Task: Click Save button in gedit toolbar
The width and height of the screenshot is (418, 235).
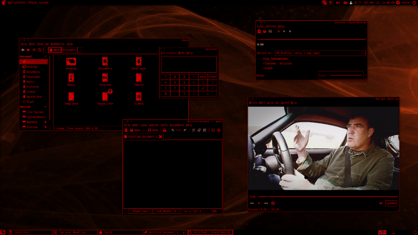Action: tap(153, 130)
